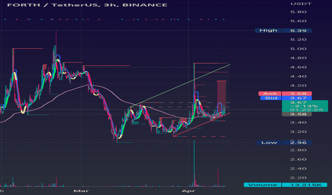Click the tall April volume spike bar
The width and height of the screenshot is (332, 195).
(x=194, y=163)
